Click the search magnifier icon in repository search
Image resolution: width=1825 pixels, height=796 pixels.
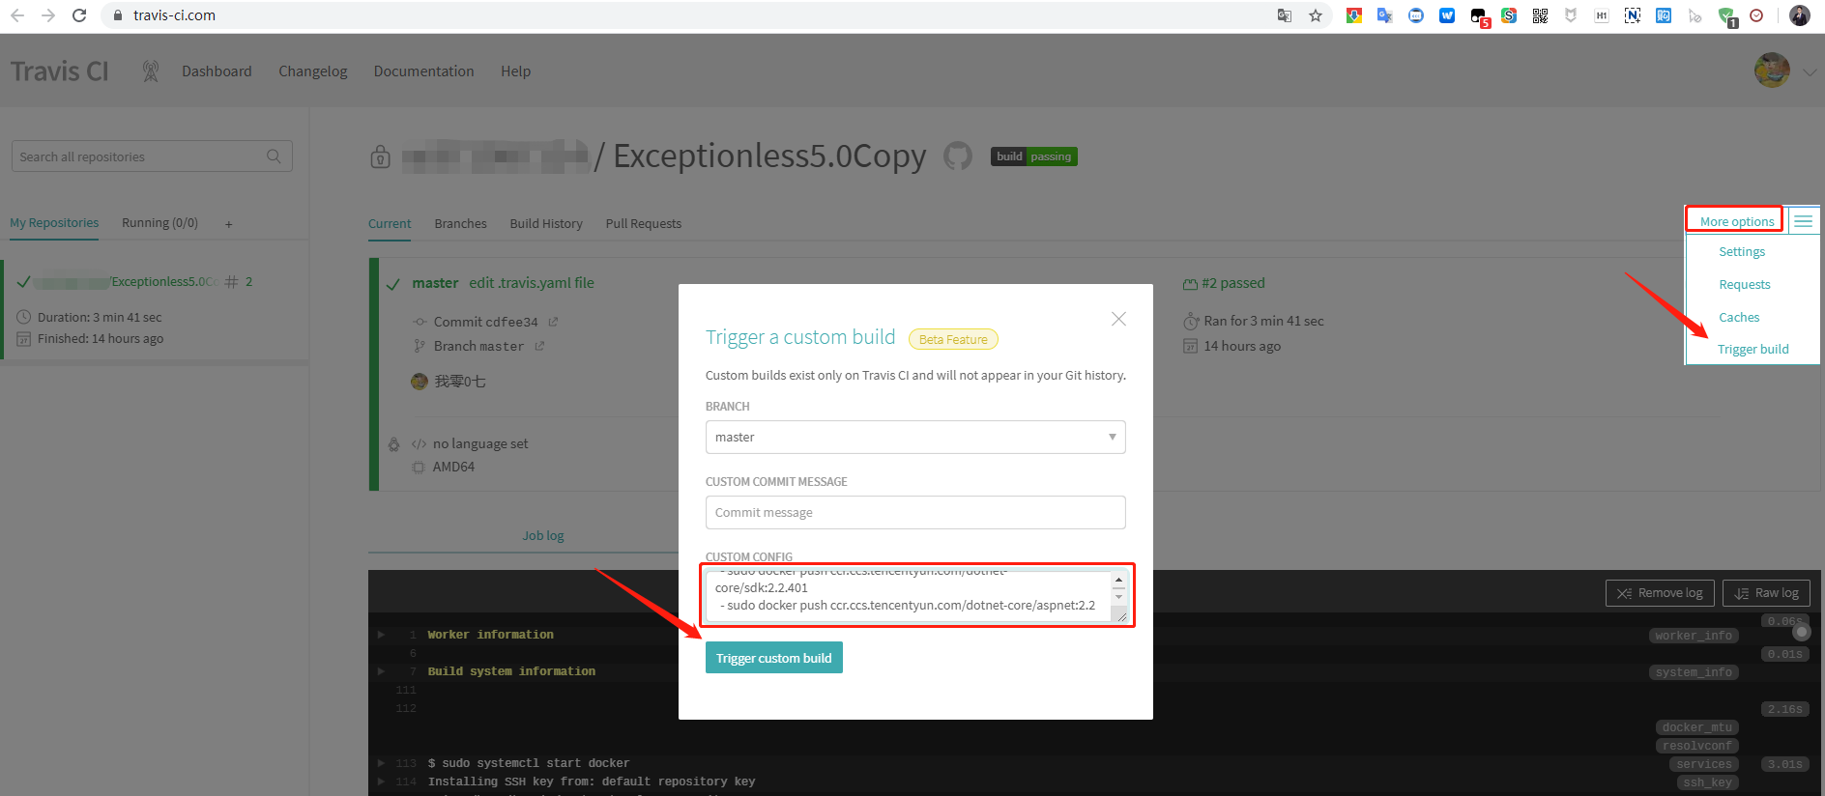[274, 156]
